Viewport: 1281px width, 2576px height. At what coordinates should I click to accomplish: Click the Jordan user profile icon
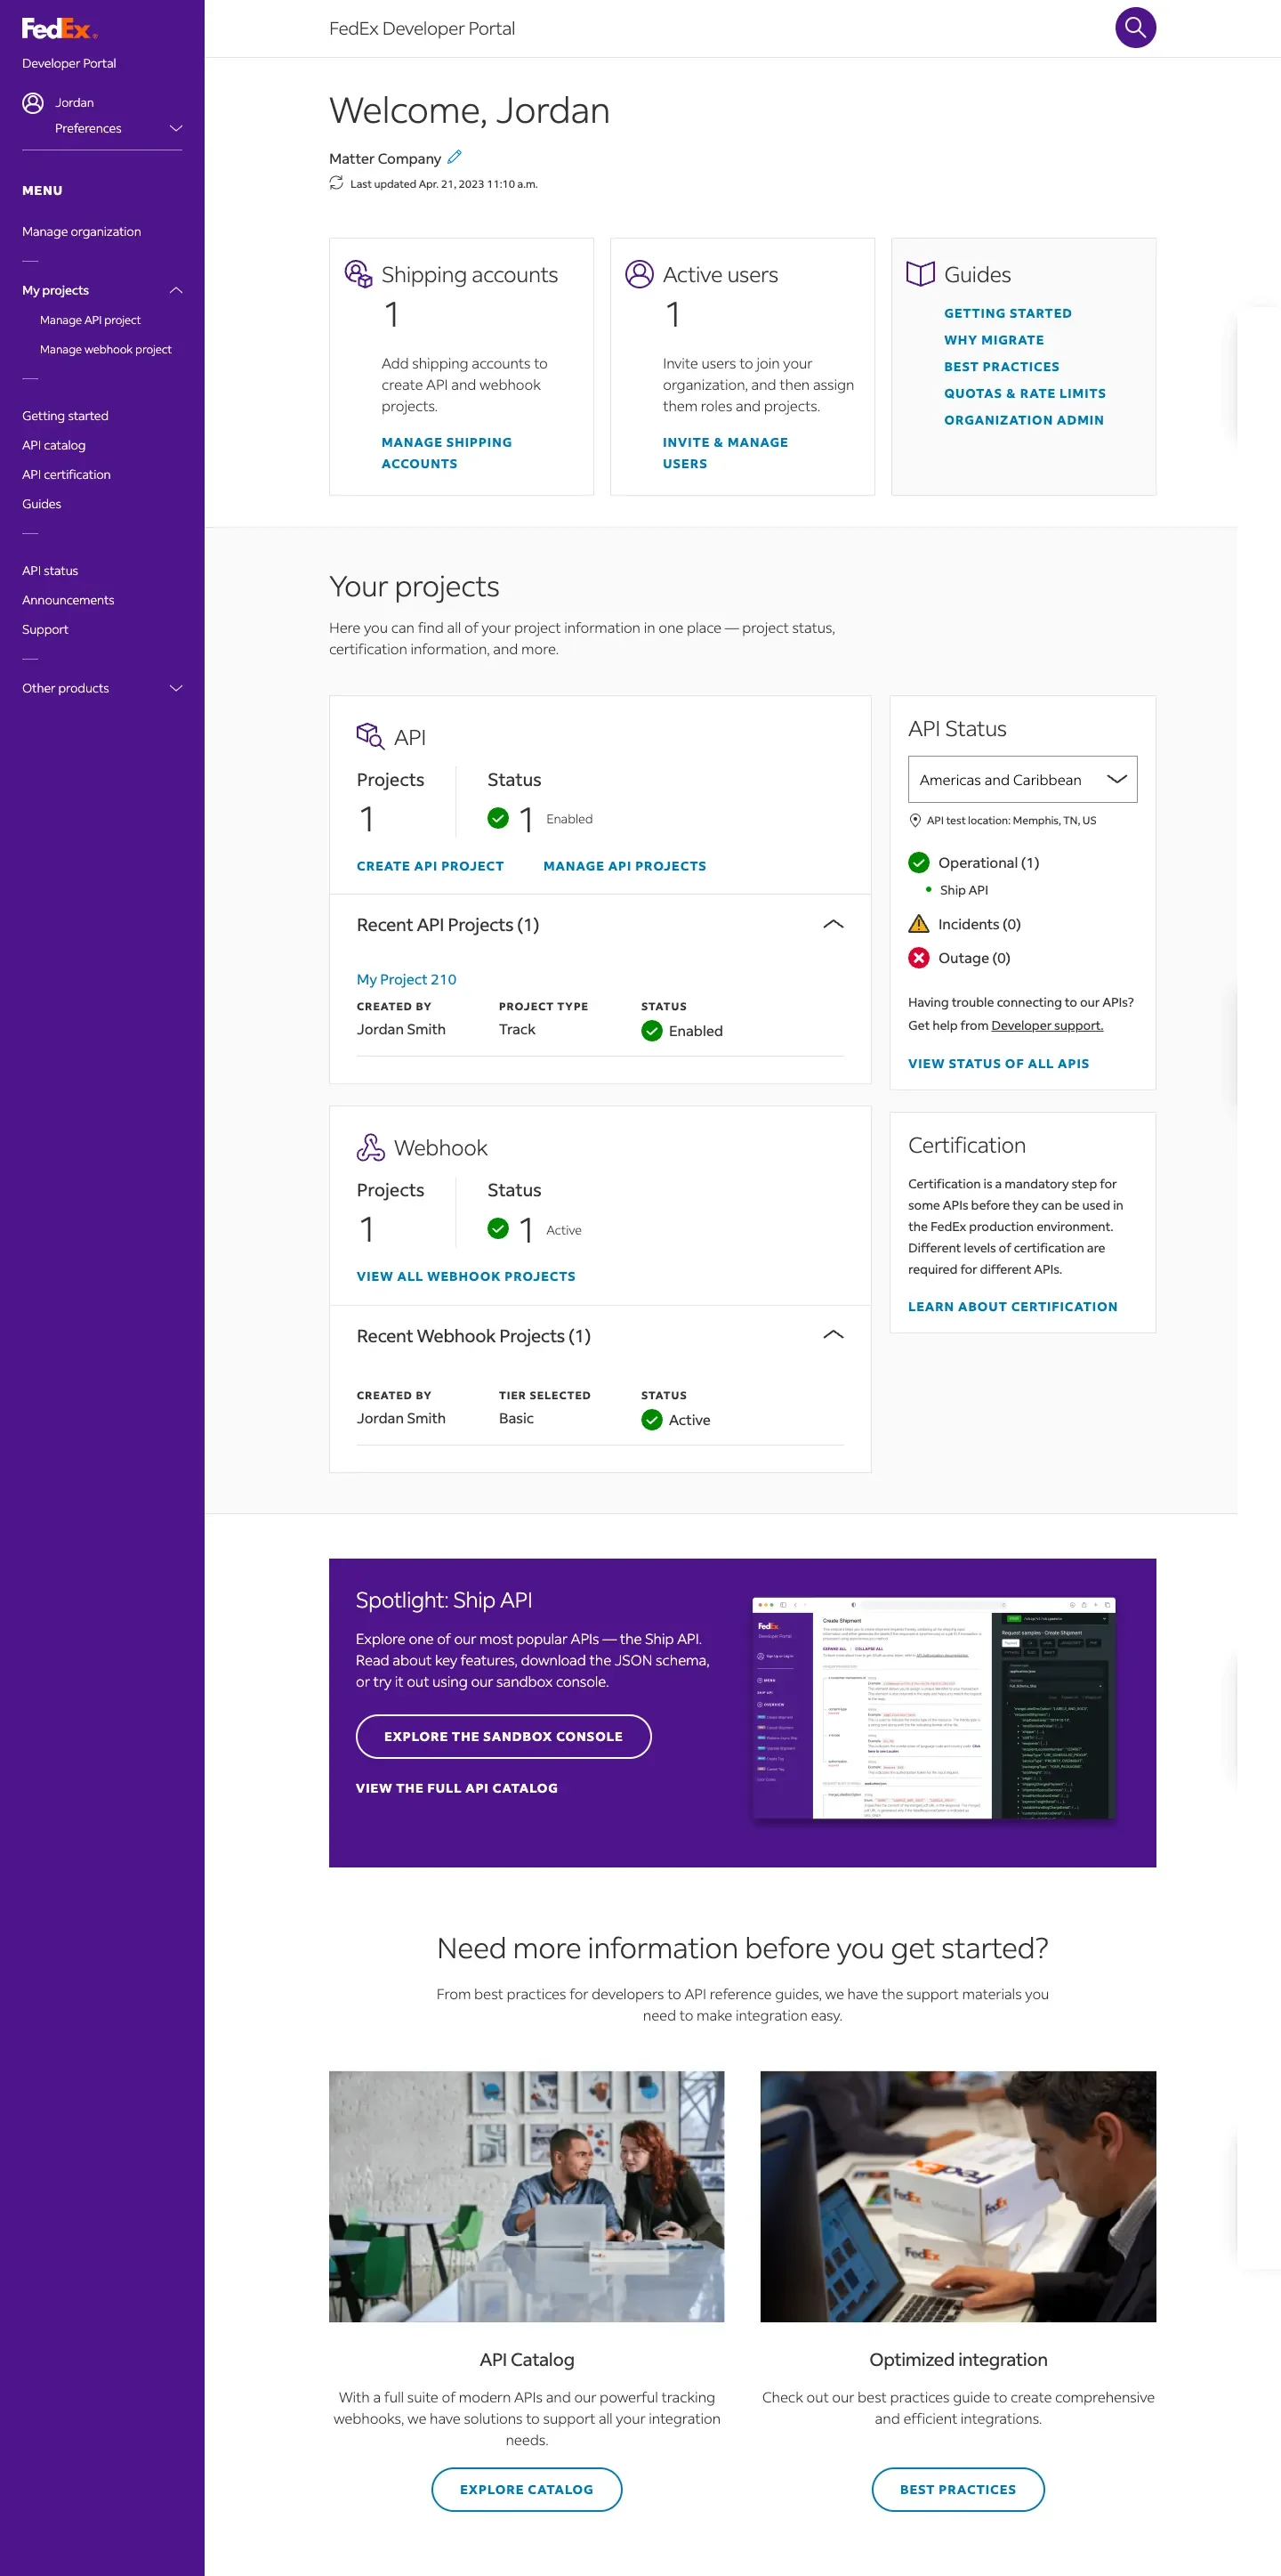point(33,102)
